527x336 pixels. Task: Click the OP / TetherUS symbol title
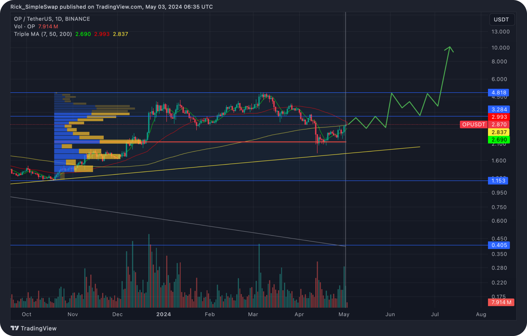[x=52, y=19]
